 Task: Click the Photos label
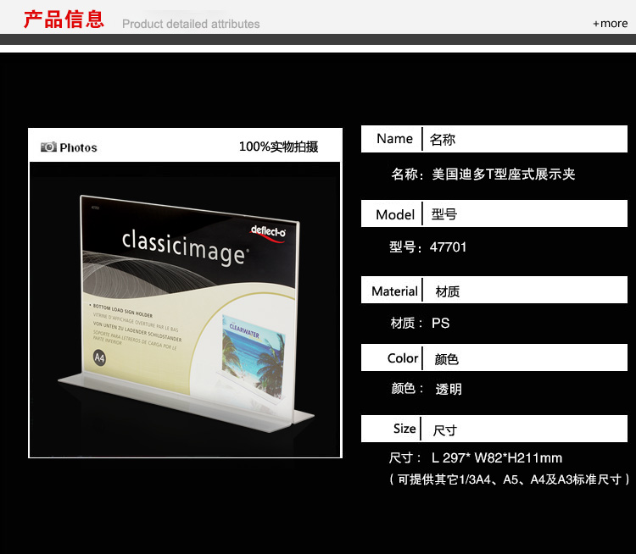pyautogui.click(x=78, y=147)
